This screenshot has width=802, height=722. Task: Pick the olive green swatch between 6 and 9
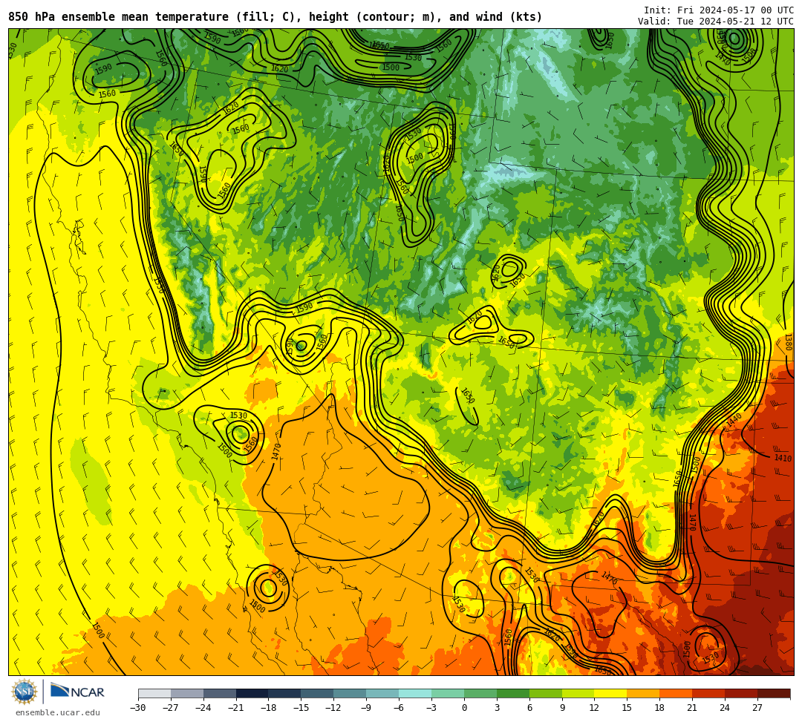[x=546, y=693]
